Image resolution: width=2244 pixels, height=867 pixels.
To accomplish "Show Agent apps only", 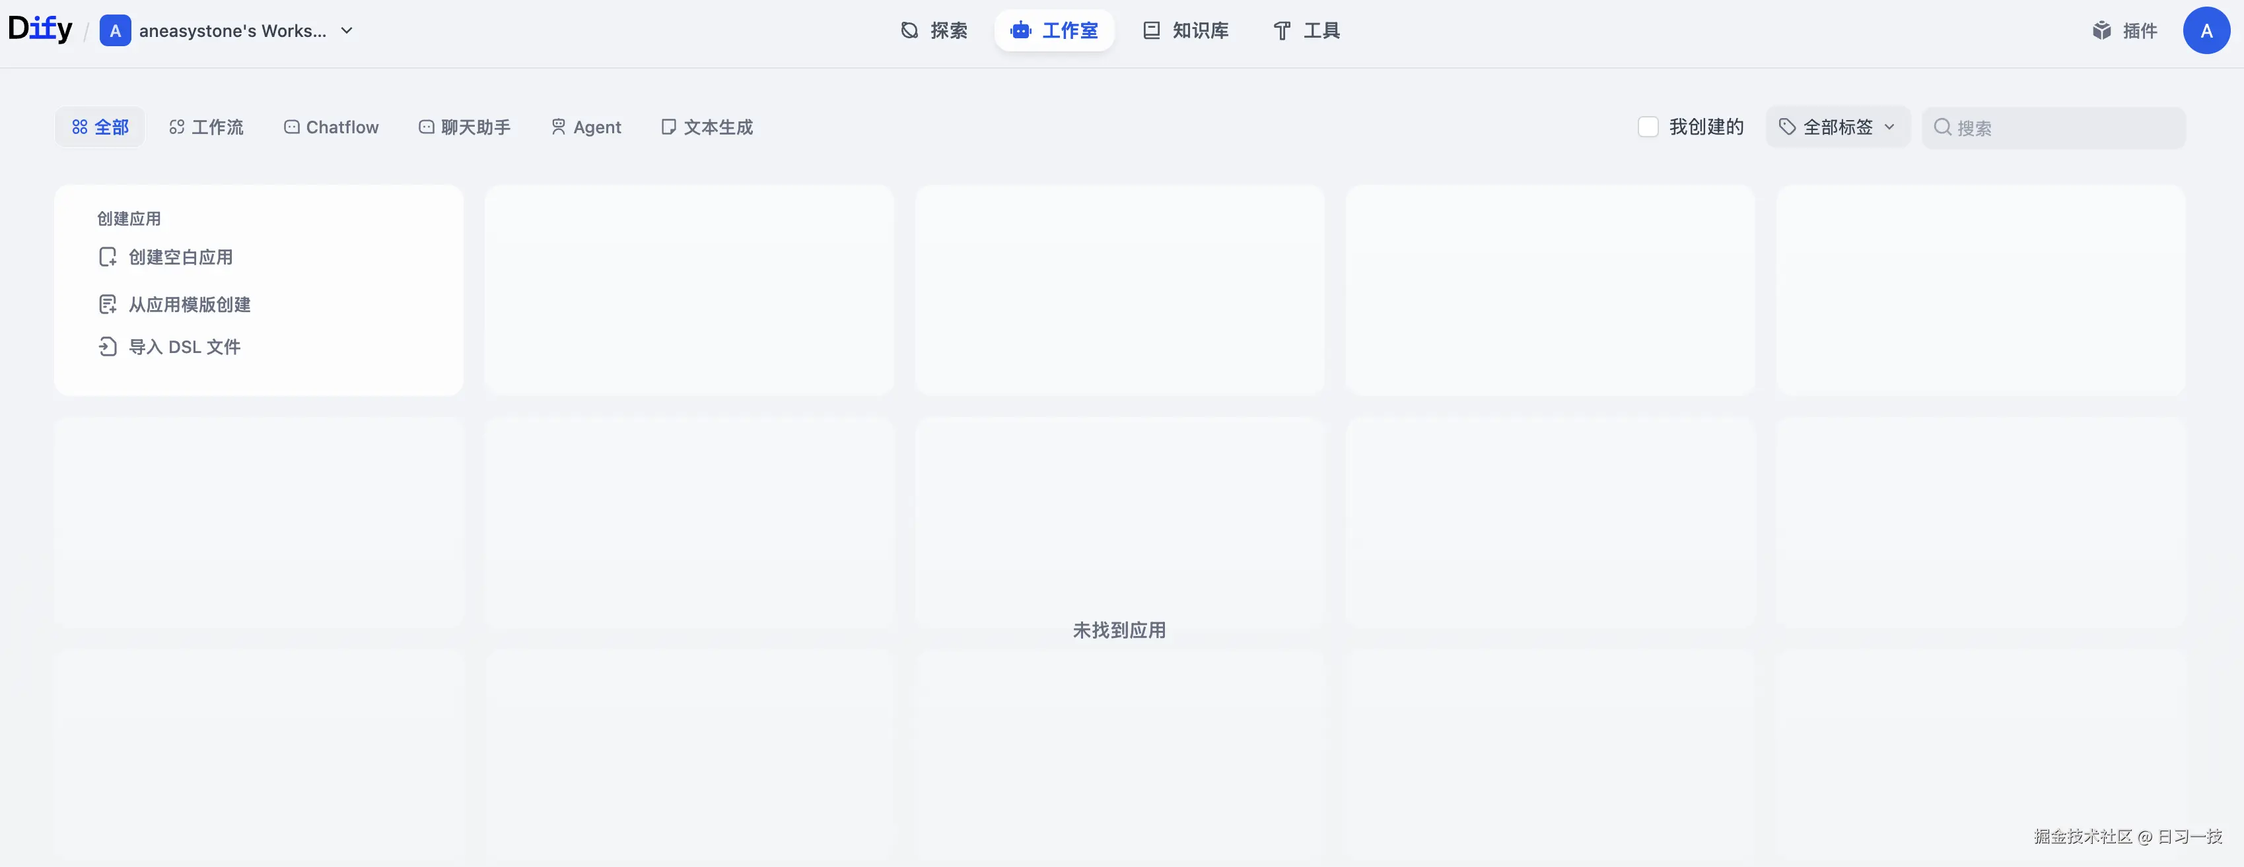I will click(586, 127).
